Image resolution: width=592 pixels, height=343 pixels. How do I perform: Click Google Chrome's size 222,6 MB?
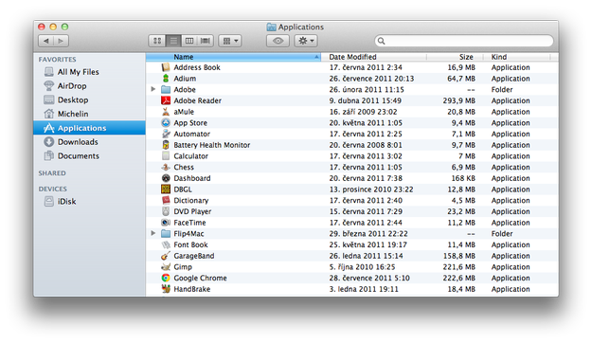[x=458, y=278]
